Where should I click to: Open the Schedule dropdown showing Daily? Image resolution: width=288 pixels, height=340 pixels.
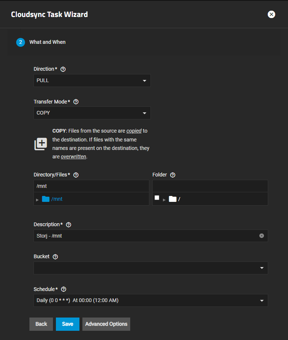pos(150,301)
